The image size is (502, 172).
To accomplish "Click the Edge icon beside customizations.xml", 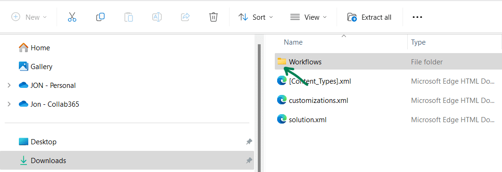I will pos(282,100).
